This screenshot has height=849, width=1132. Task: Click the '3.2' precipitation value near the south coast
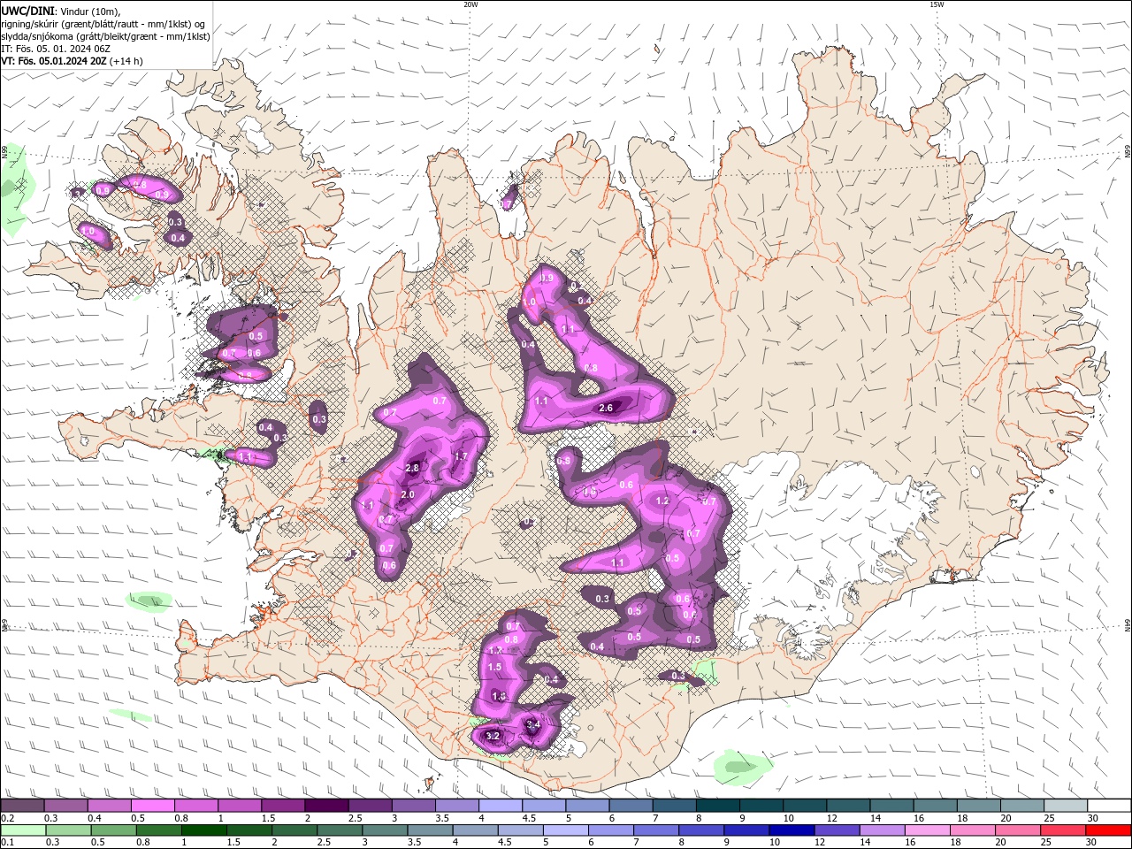click(493, 736)
